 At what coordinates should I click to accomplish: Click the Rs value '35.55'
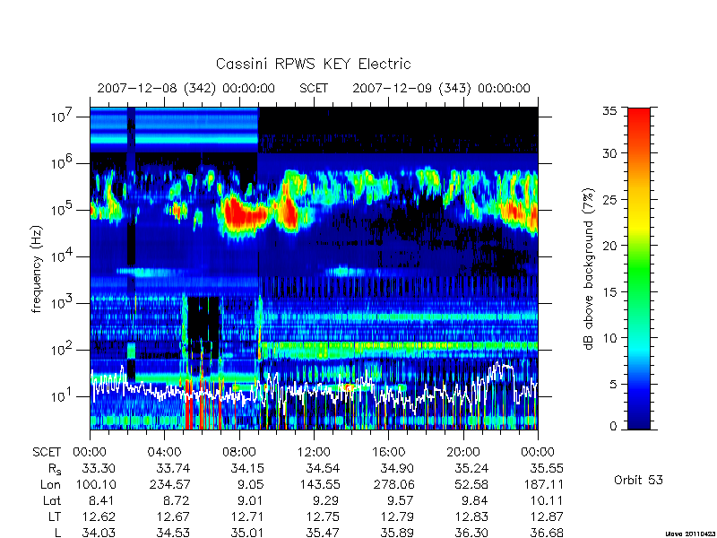pyautogui.click(x=546, y=468)
